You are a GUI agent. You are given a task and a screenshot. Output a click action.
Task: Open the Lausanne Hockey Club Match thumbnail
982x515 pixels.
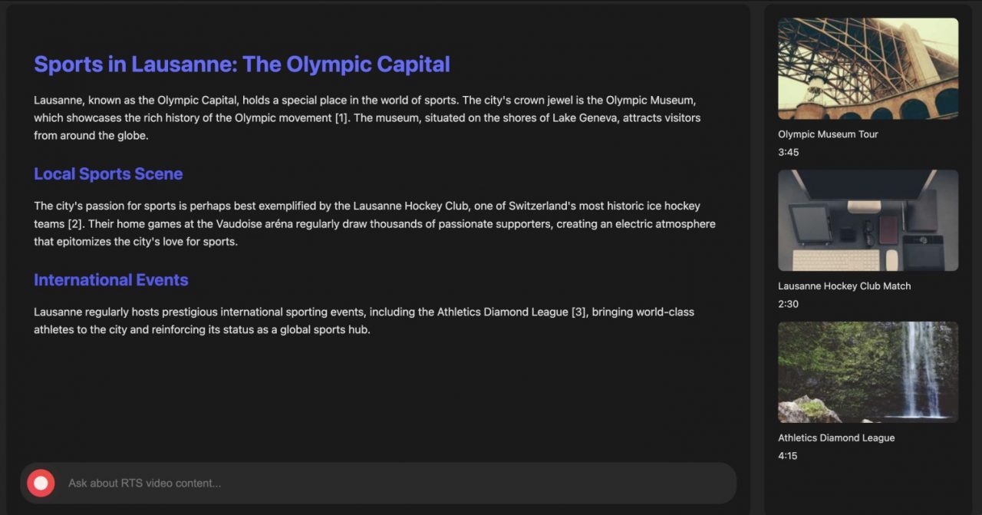[868, 220]
